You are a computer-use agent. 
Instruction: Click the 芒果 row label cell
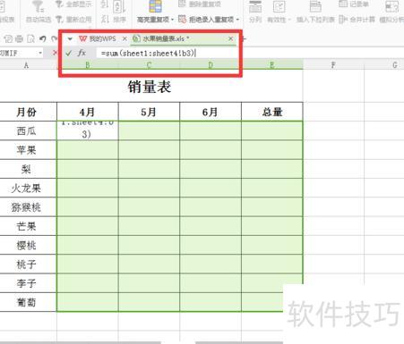tap(26, 226)
